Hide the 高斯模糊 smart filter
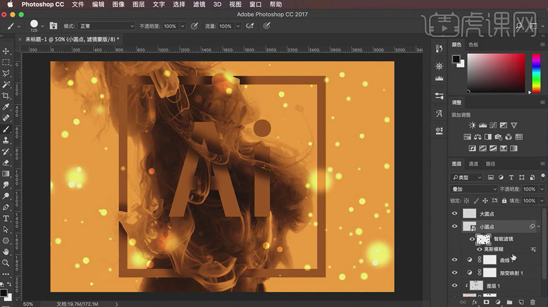This screenshot has width=548, height=307. 479,249
